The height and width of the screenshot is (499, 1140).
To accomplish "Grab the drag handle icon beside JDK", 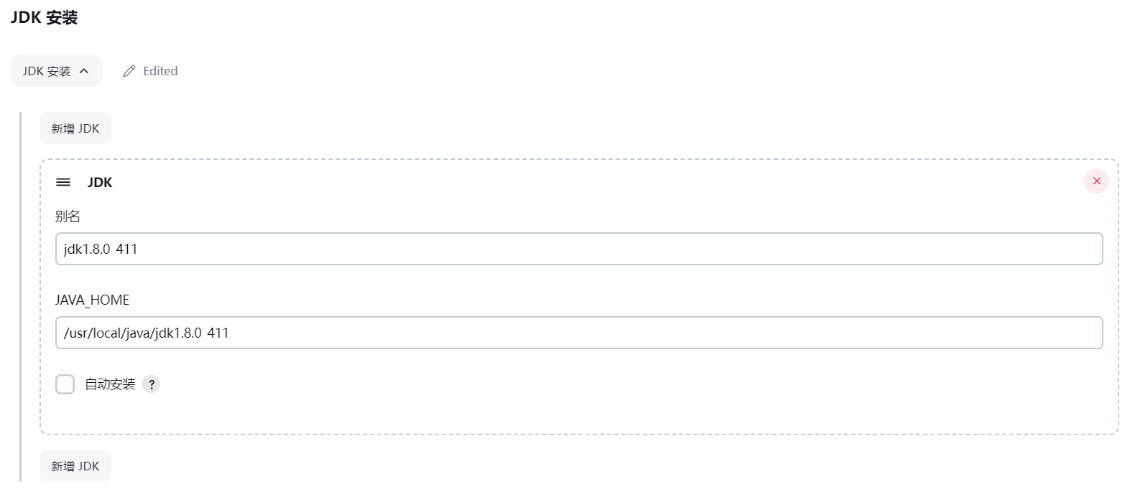I will [63, 182].
